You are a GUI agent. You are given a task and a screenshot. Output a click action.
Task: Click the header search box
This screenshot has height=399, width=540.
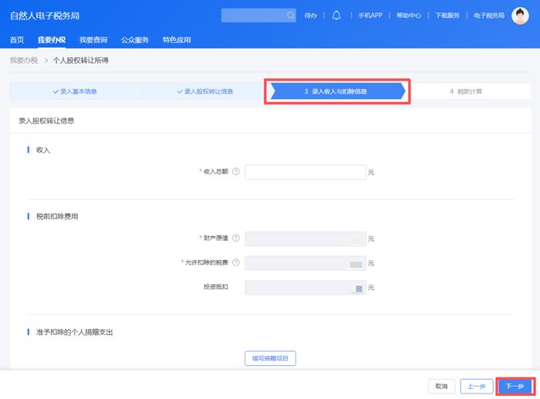click(x=253, y=15)
